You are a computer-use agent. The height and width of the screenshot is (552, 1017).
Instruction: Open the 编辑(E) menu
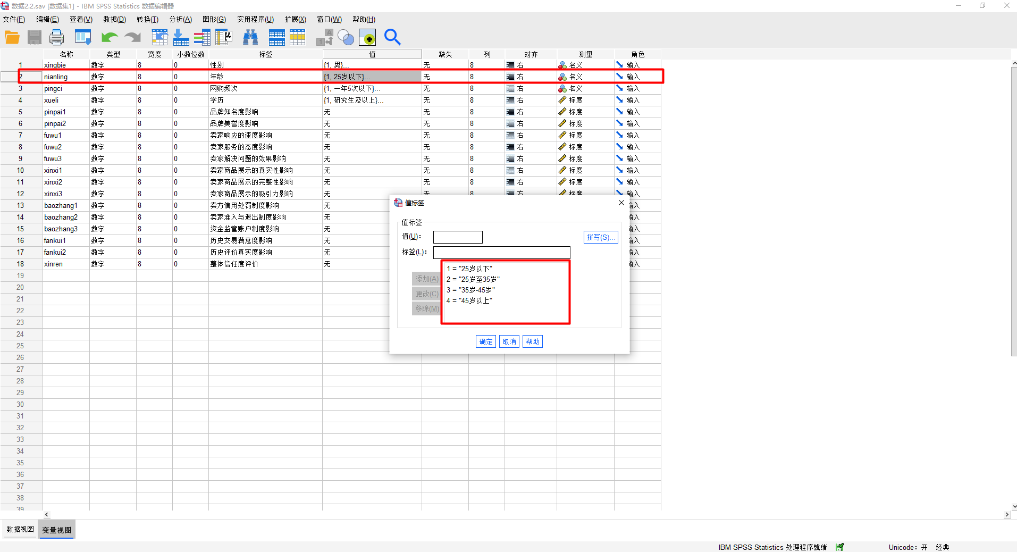pos(47,19)
